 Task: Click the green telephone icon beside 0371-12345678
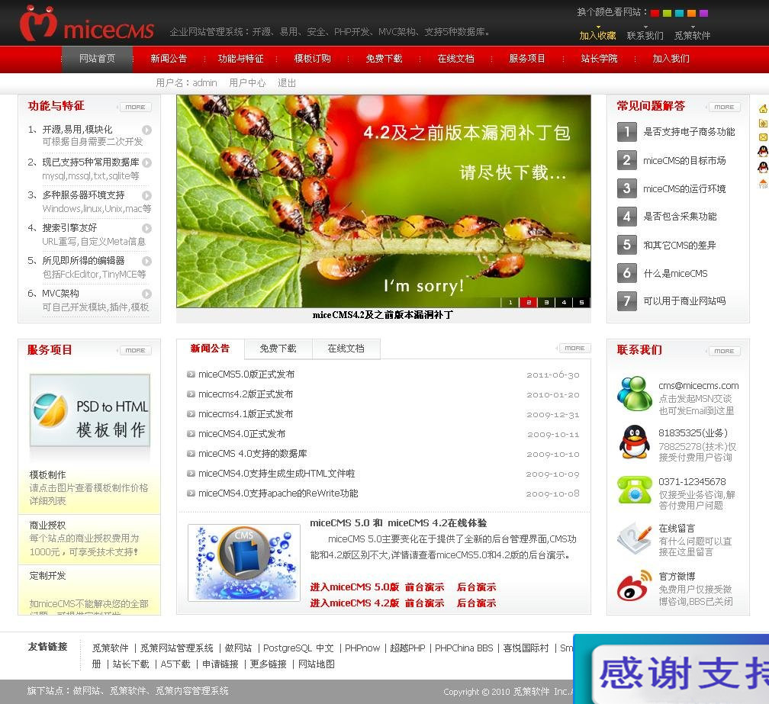[635, 489]
